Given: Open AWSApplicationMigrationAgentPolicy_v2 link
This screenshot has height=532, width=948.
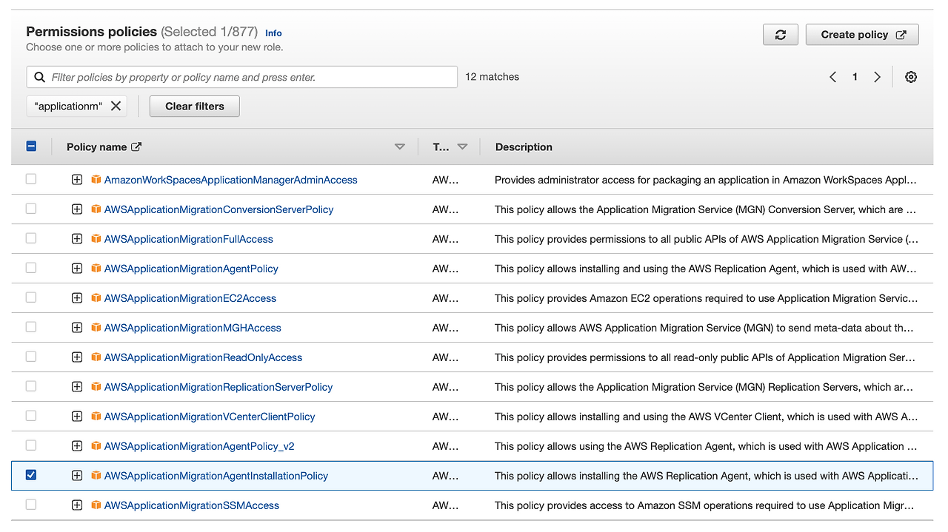Looking at the screenshot, I should click(199, 446).
